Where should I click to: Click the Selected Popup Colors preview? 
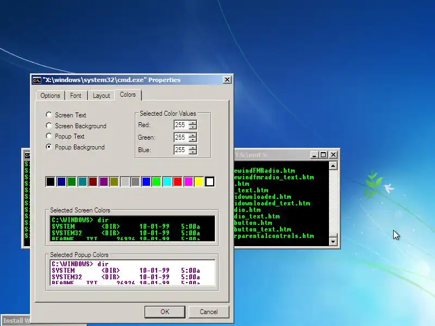[132, 272]
